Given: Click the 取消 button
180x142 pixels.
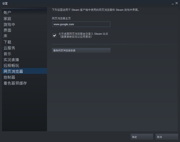Looking at the screenshot, I should point(167,137).
